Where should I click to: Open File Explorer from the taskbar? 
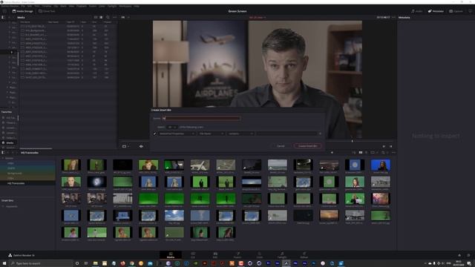click(x=96, y=263)
